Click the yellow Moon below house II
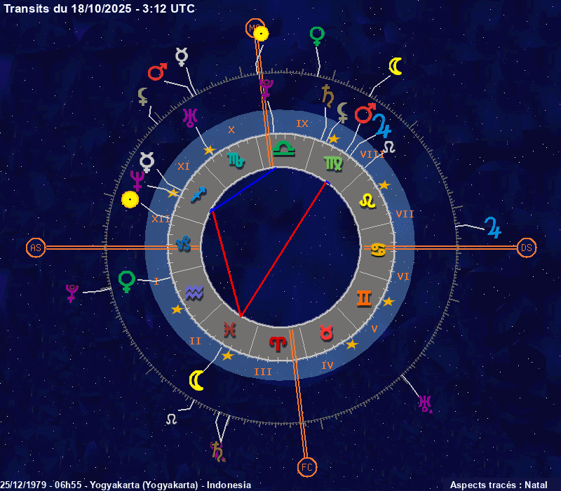Image resolution: width=561 pixels, height=491 pixels. tap(196, 379)
